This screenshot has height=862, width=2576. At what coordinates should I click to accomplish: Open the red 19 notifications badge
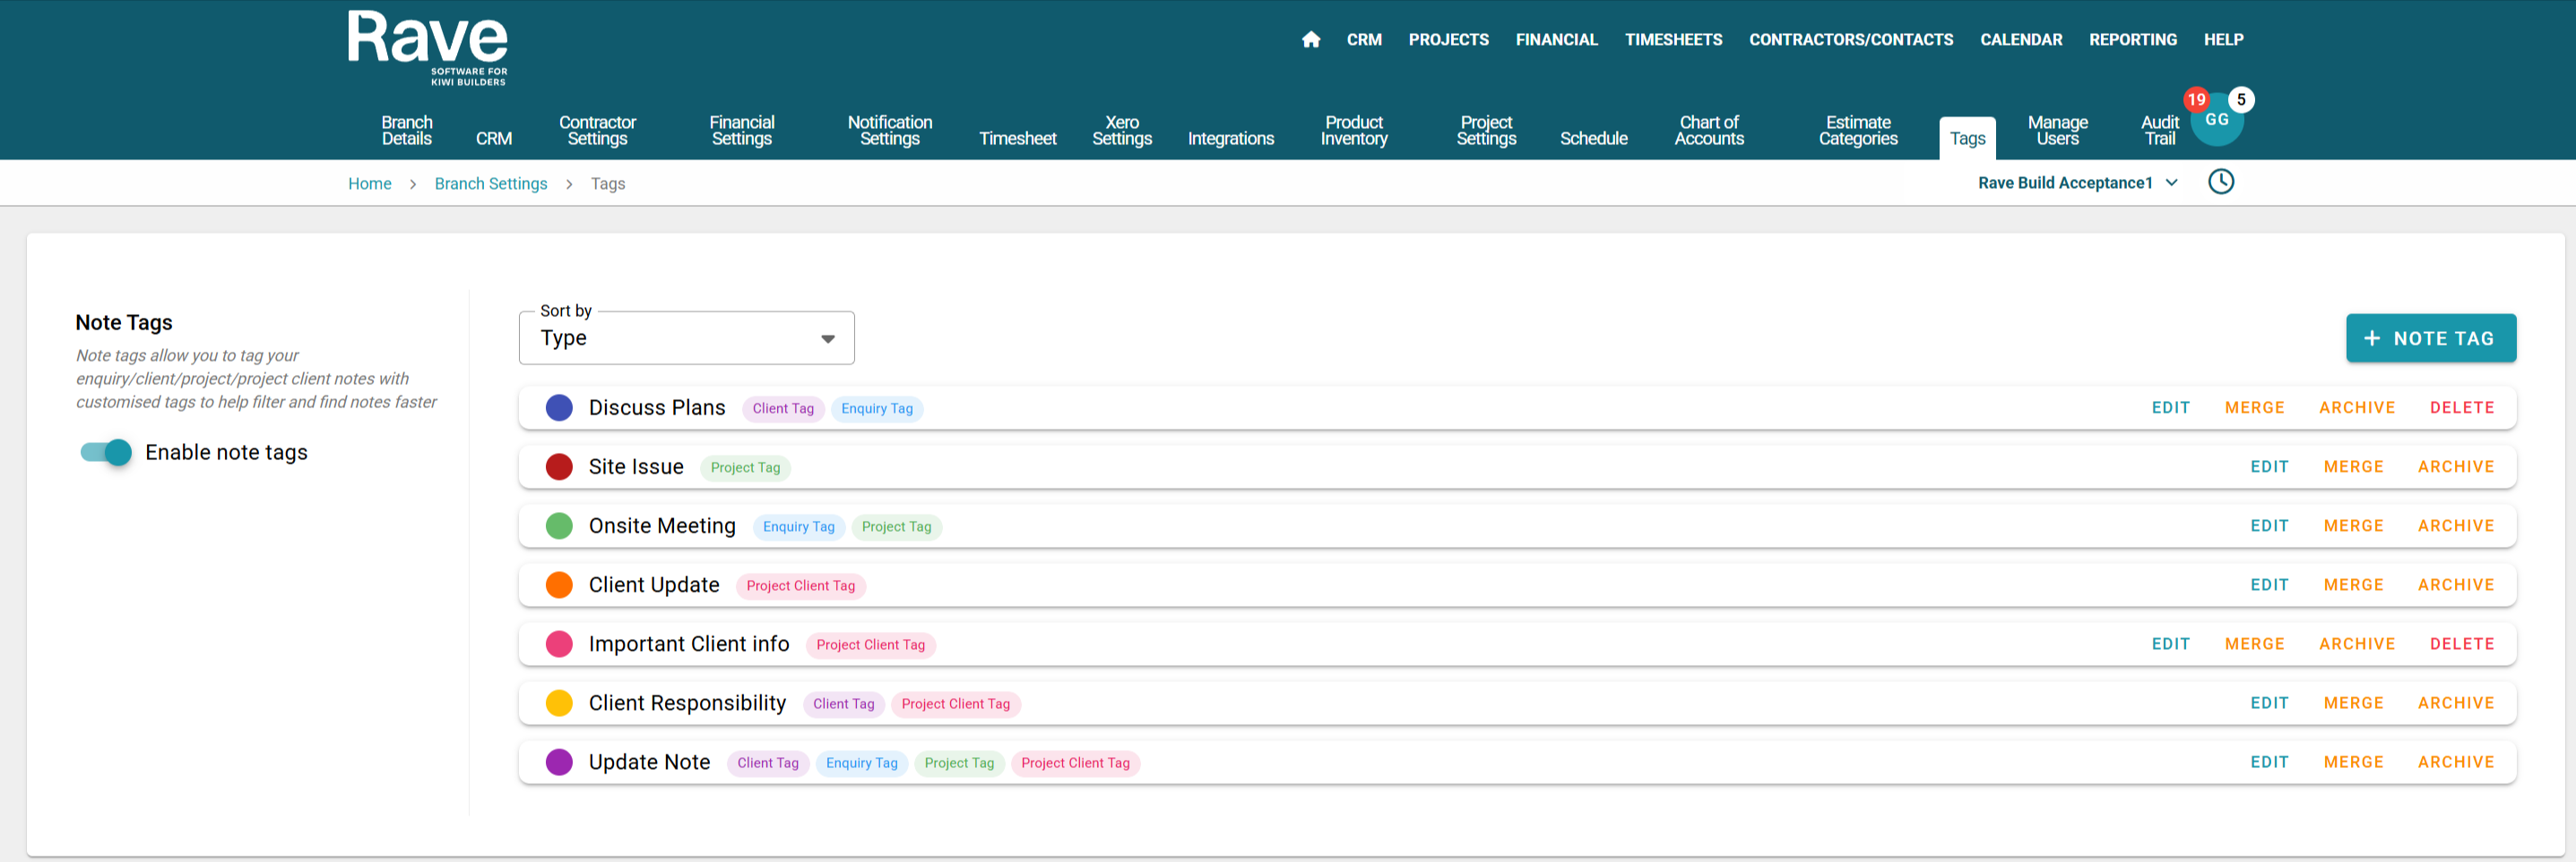coord(2195,98)
